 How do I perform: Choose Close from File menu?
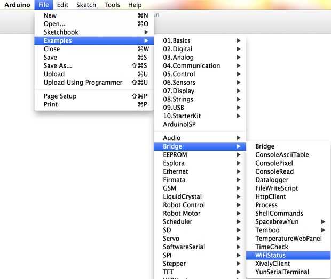[x=94, y=49]
